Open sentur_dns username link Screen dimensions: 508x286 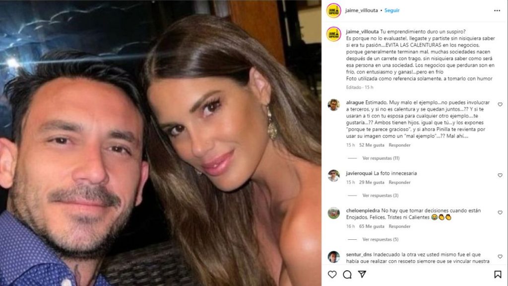(x=359, y=255)
